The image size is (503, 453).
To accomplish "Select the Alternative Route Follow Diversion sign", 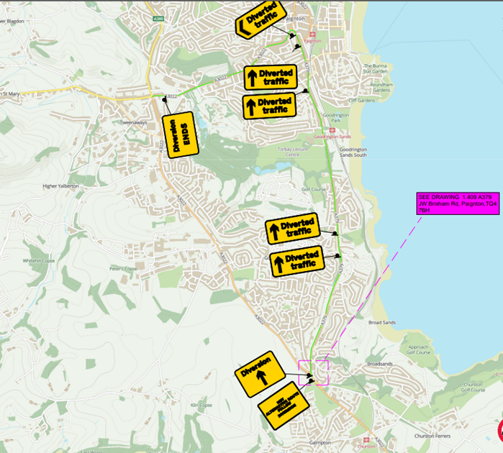I will pos(284,406).
